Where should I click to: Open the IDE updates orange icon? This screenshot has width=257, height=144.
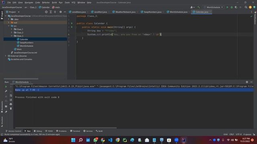coord(250,7)
